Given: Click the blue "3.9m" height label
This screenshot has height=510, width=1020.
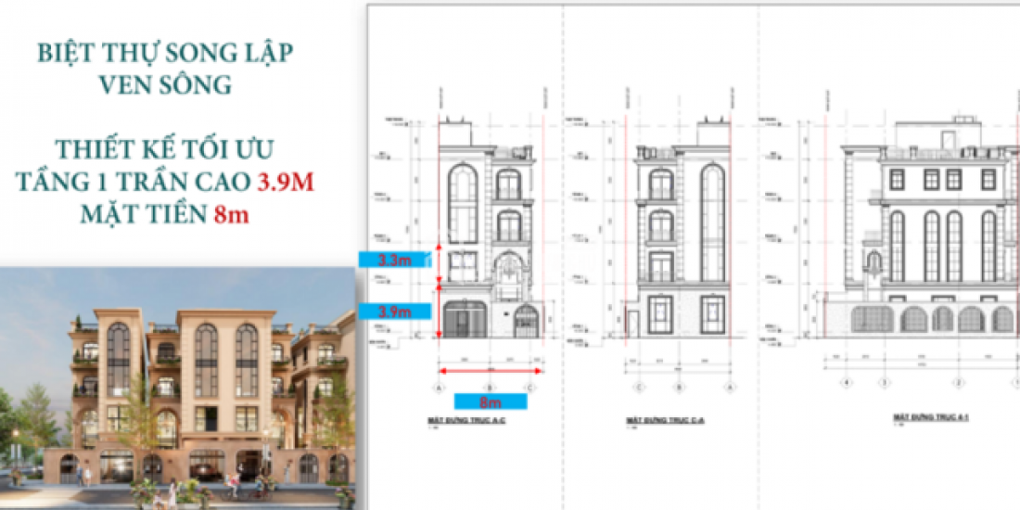Looking at the screenshot, I should [x=394, y=312].
